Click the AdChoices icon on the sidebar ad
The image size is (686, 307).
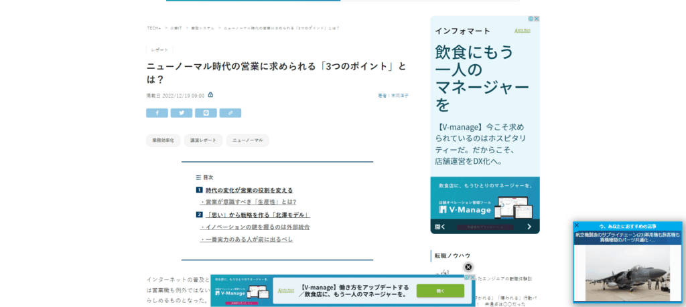point(531,19)
